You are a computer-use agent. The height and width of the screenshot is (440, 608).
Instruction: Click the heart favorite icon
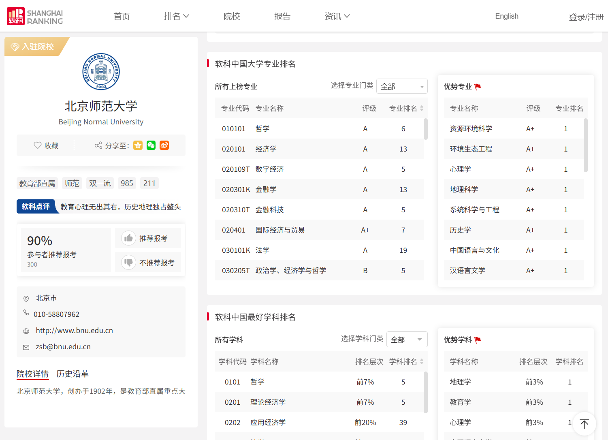tap(38, 145)
